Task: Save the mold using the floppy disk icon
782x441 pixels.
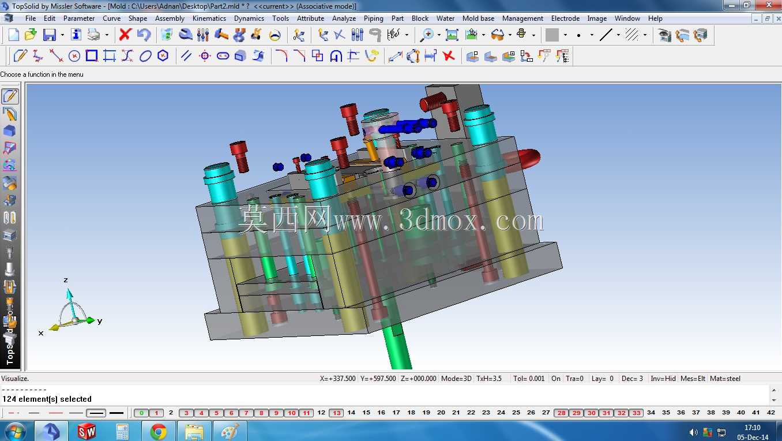Action: tap(50, 35)
